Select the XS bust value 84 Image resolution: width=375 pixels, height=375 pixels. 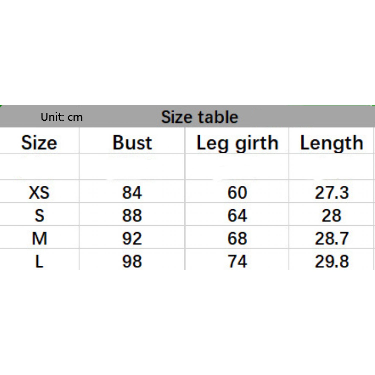tap(132, 193)
